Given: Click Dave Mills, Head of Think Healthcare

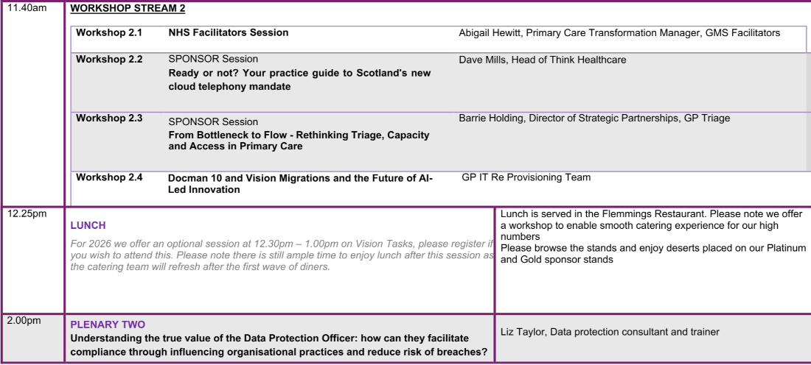Looking at the screenshot, I should coord(542,60).
